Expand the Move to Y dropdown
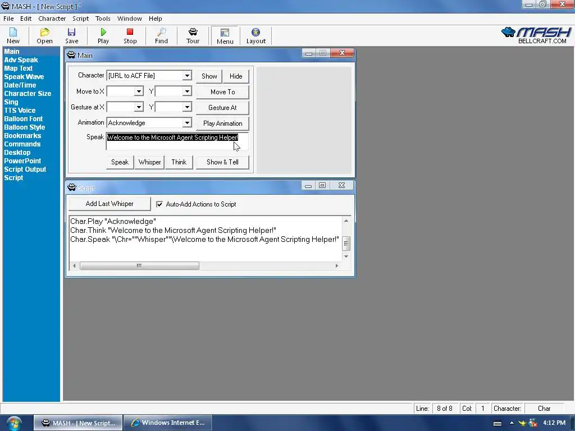The image size is (575, 431). coord(187,91)
